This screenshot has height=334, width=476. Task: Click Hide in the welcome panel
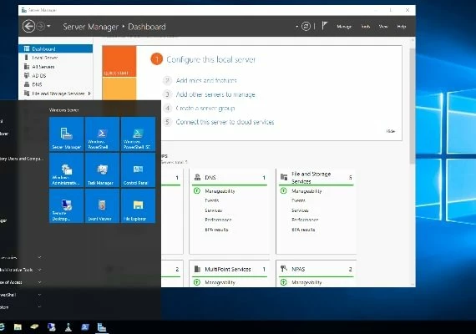(391, 131)
